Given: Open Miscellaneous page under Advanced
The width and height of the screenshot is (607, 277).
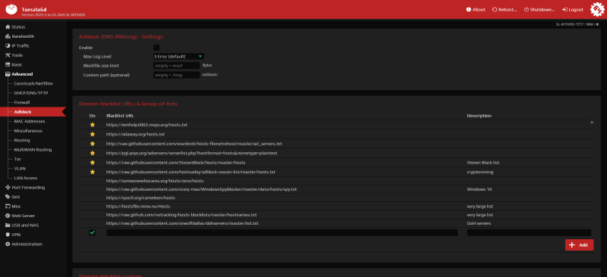Looking at the screenshot, I should [x=28, y=131].
